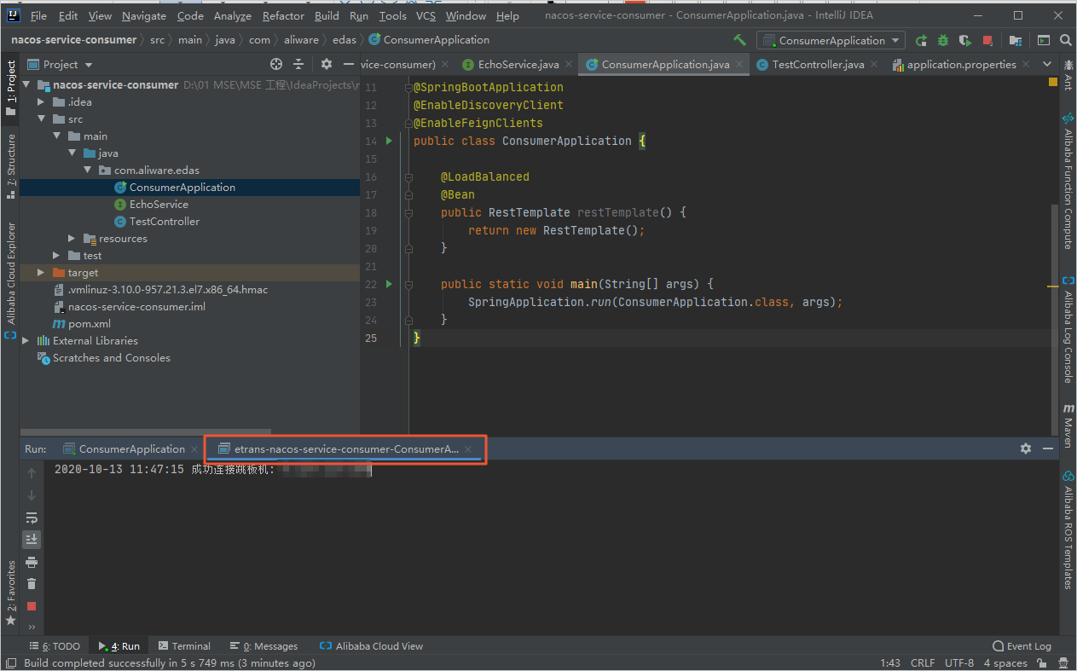The width and height of the screenshot is (1077, 671).
Task: Rerun ConsumerApplication with the toolbar run icon
Action: click(x=921, y=40)
